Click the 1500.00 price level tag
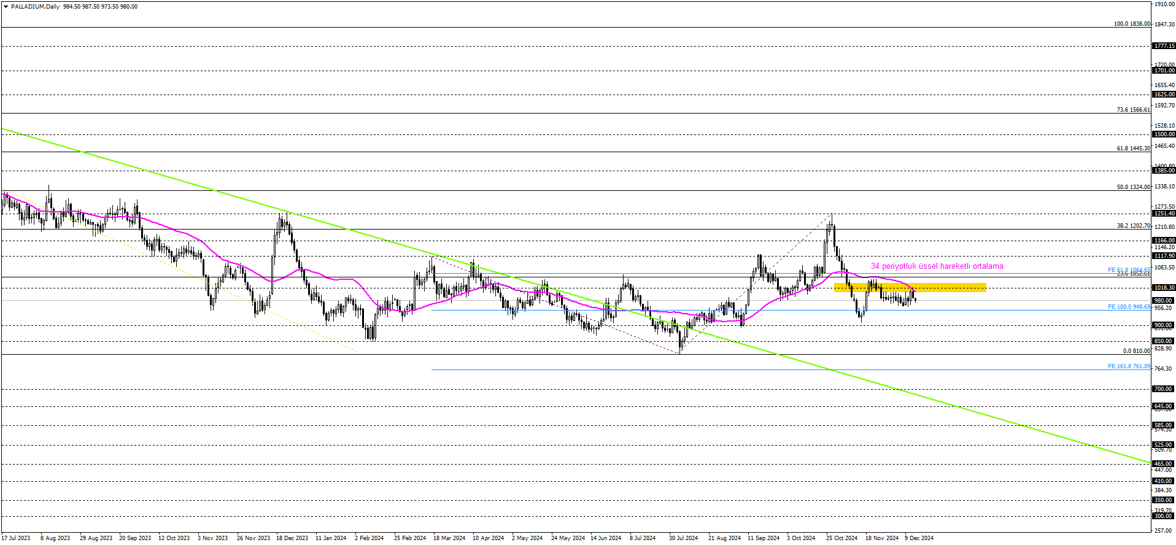The width and height of the screenshot is (1176, 545). [1164, 134]
